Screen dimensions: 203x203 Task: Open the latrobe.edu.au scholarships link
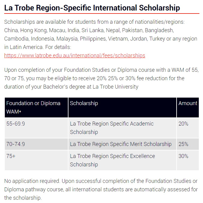point(74,56)
